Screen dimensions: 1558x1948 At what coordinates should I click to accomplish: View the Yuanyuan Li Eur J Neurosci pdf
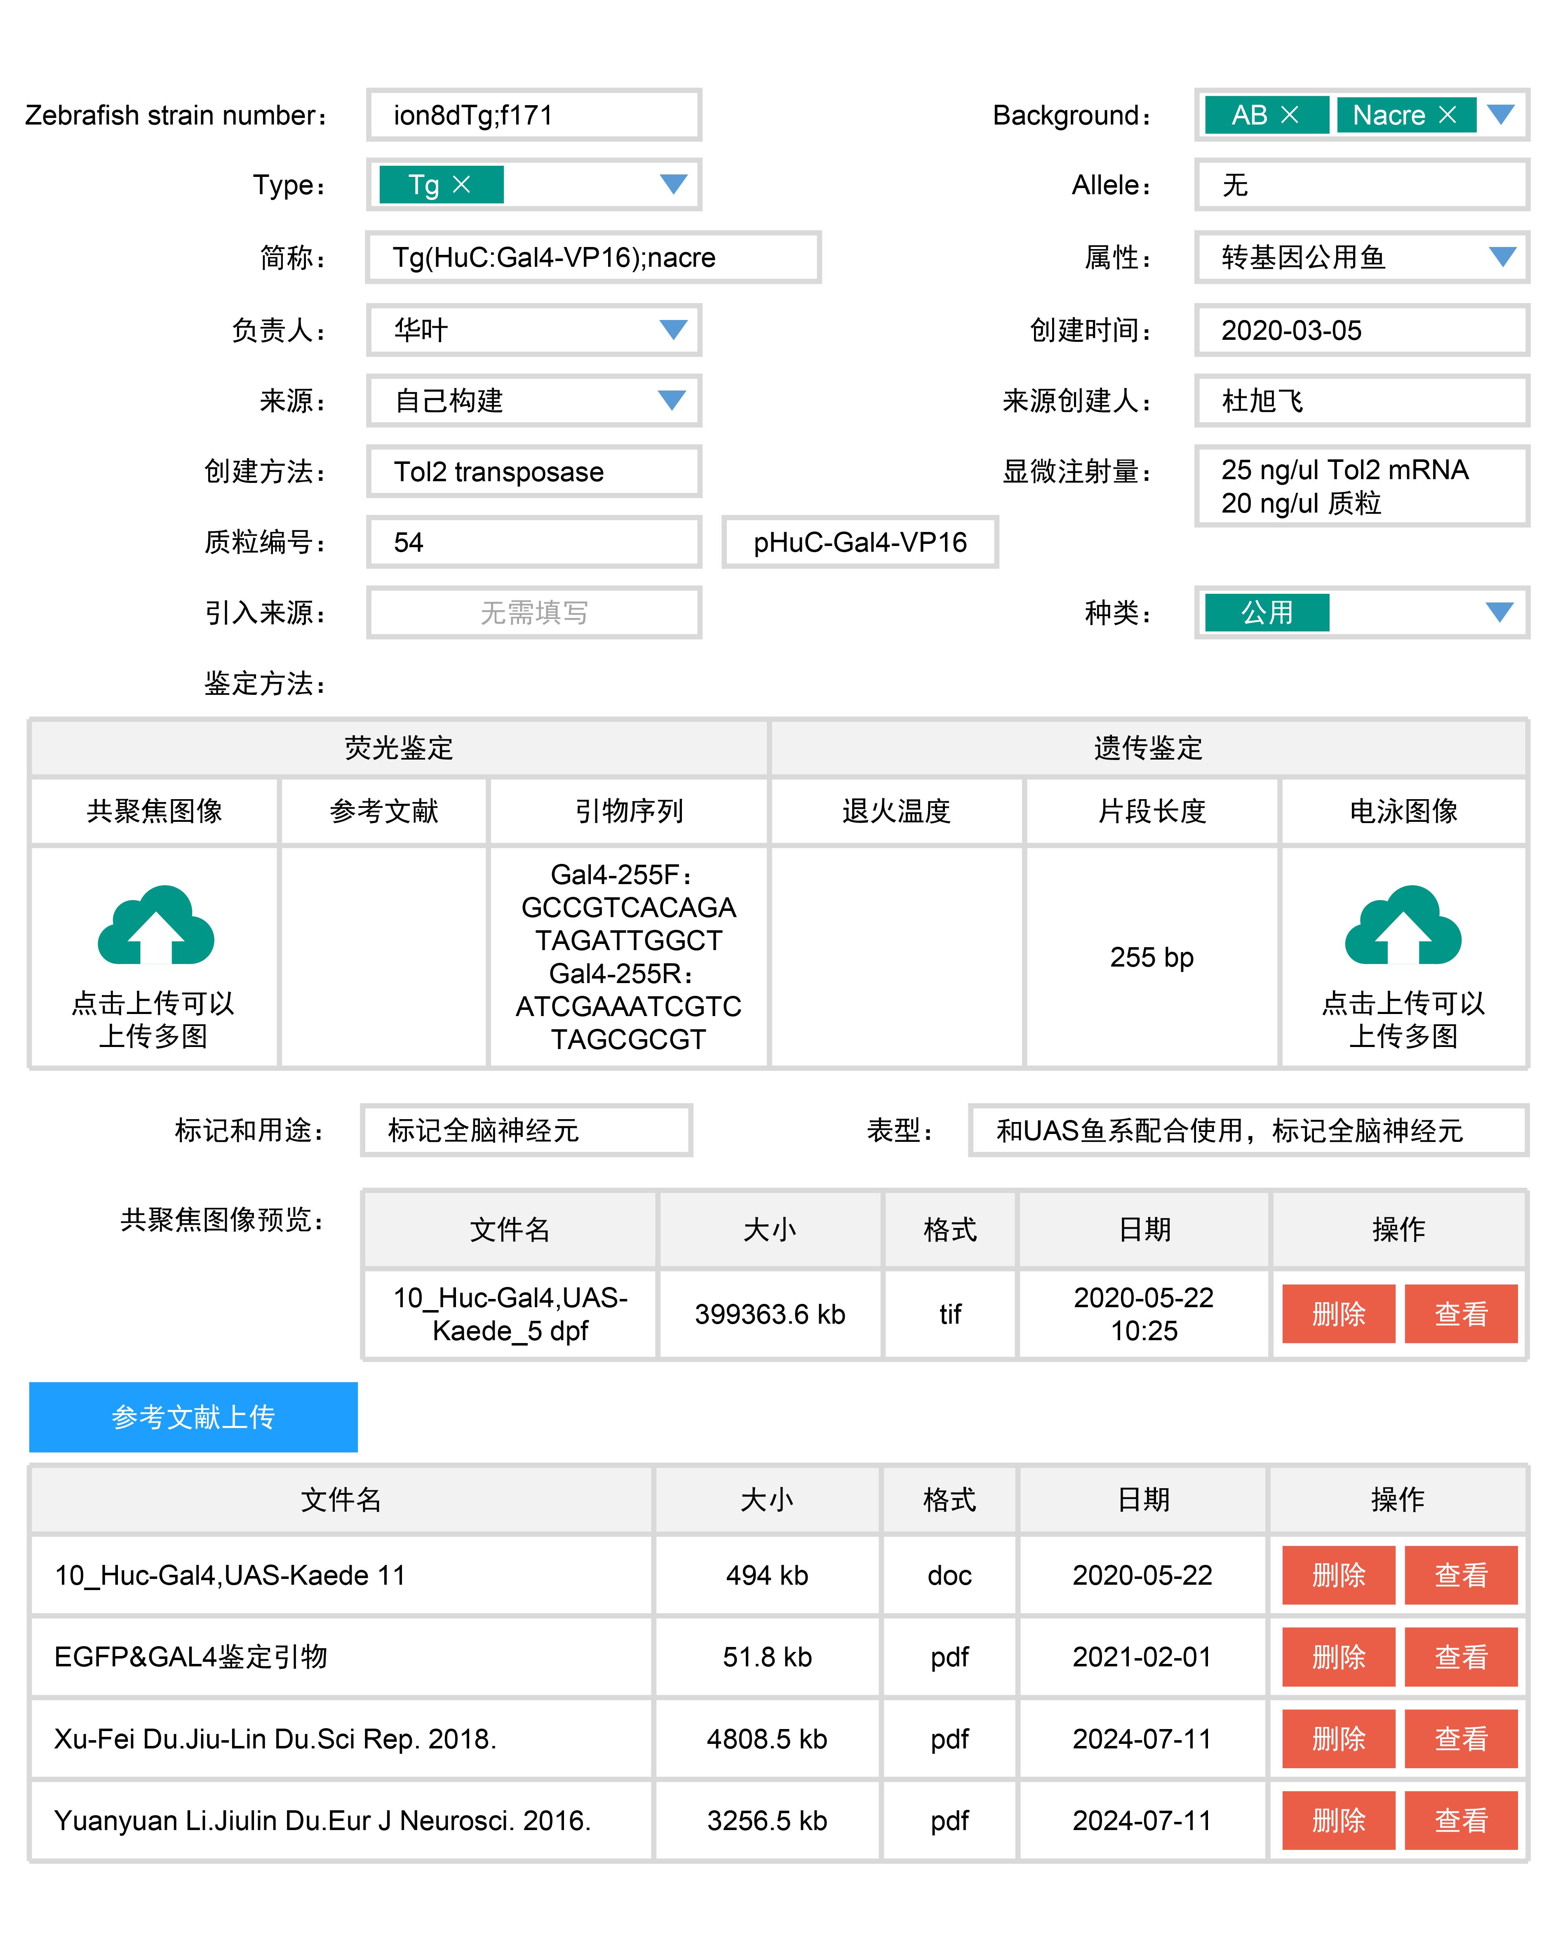pyautogui.click(x=1459, y=1821)
